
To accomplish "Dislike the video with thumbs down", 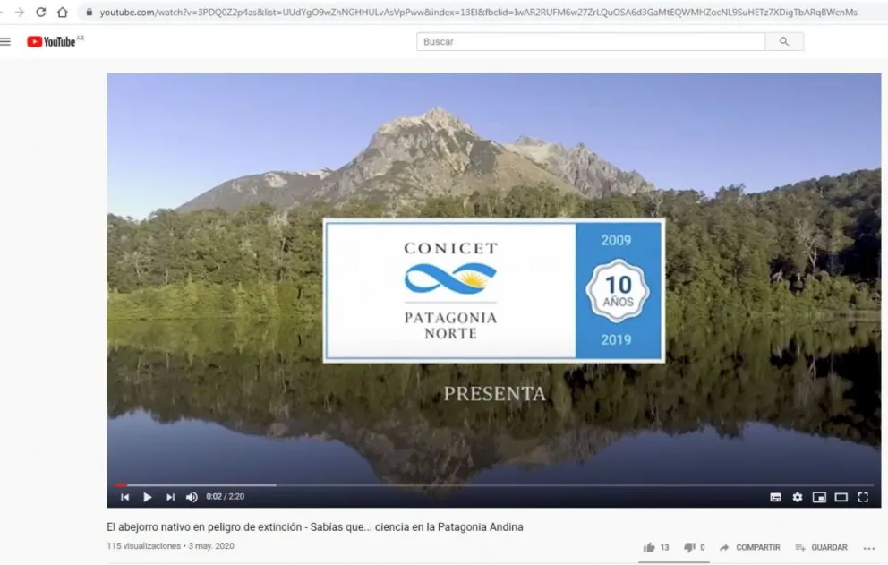I will tap(689, 547).
